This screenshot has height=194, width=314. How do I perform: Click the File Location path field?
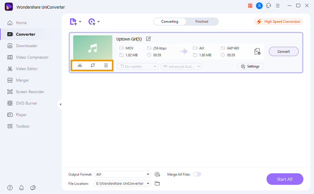coord(120,183)
